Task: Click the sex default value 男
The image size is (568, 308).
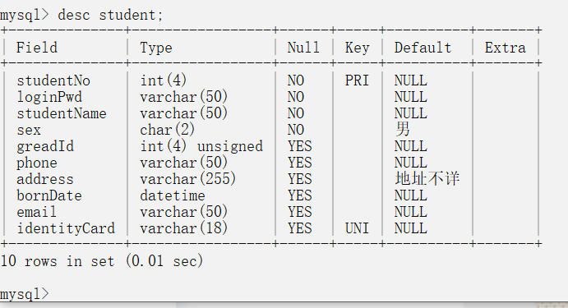Action: pyautogui.click(x=403, y=129)
